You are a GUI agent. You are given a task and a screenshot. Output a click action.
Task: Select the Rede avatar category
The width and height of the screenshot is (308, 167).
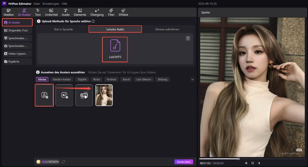97,79
